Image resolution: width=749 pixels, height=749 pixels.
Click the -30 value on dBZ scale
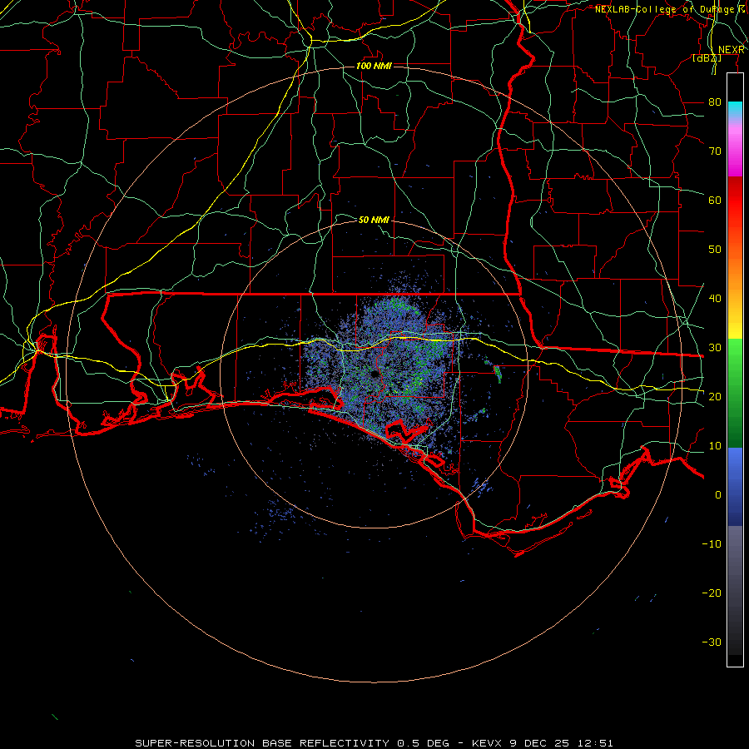[712, 642]
